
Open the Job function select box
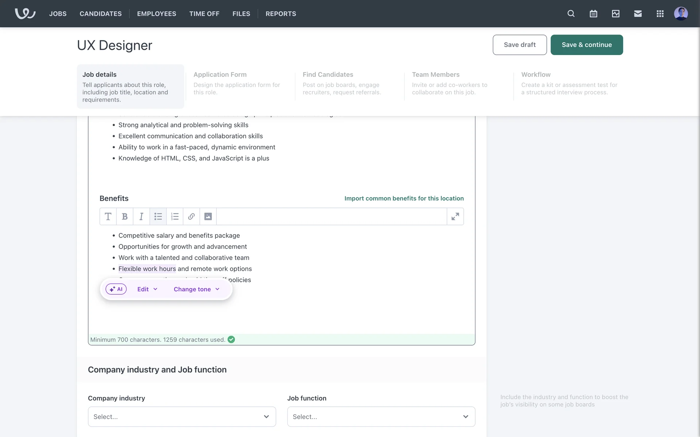tap(381, 417)
